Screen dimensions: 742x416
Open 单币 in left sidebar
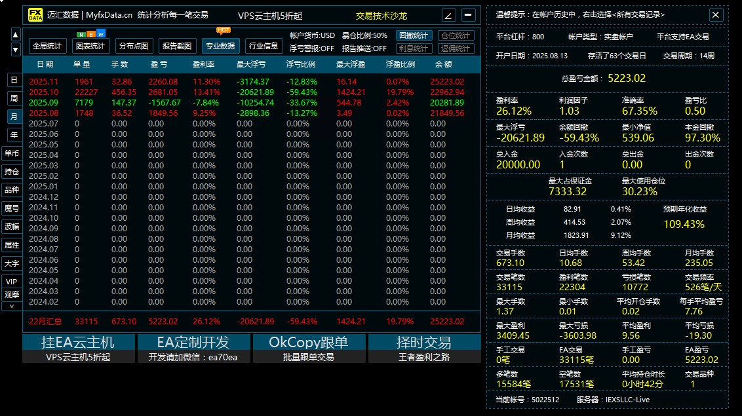click(12, 153)
